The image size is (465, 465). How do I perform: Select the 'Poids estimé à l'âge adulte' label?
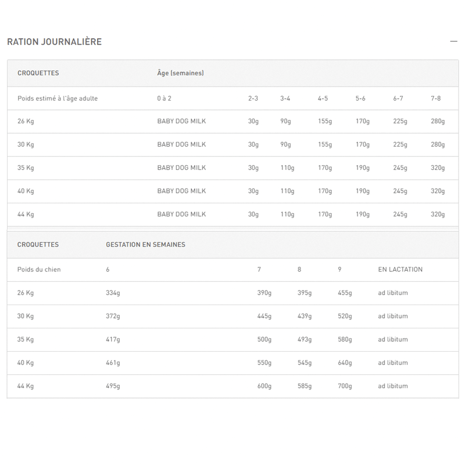pos(58,98)
